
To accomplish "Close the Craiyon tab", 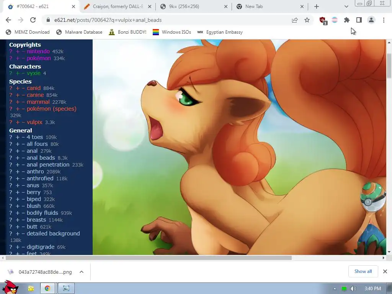I will pyautogui.click(x=150, y=7).
